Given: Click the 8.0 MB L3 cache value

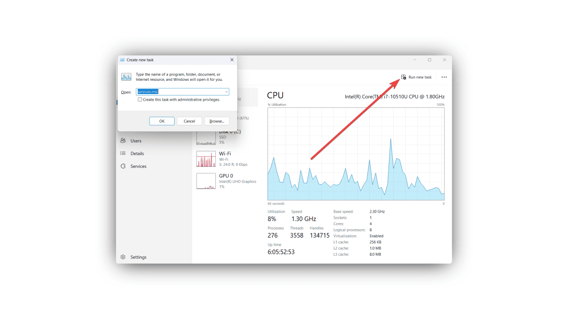Looking at the screenshot, I should coord(375,254).
